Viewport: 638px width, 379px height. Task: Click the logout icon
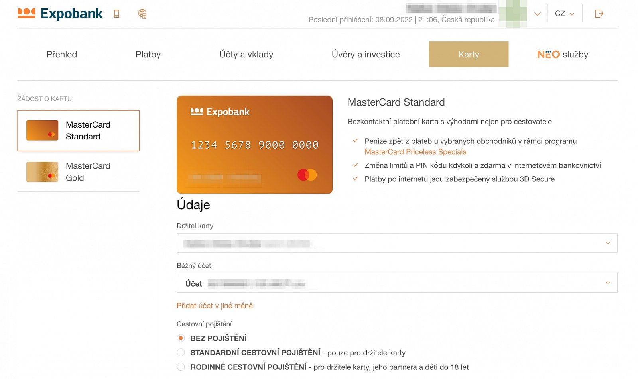coord(599,14)
